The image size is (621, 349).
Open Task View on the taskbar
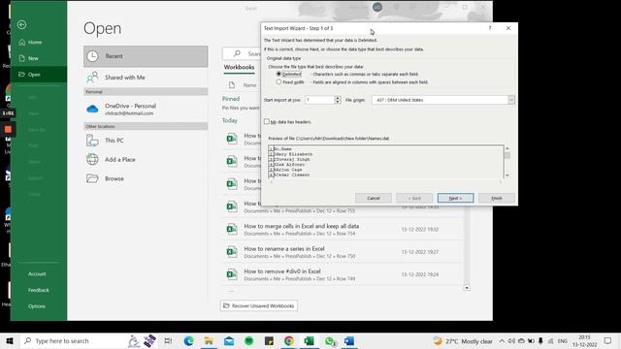click(x=168, y=341)
